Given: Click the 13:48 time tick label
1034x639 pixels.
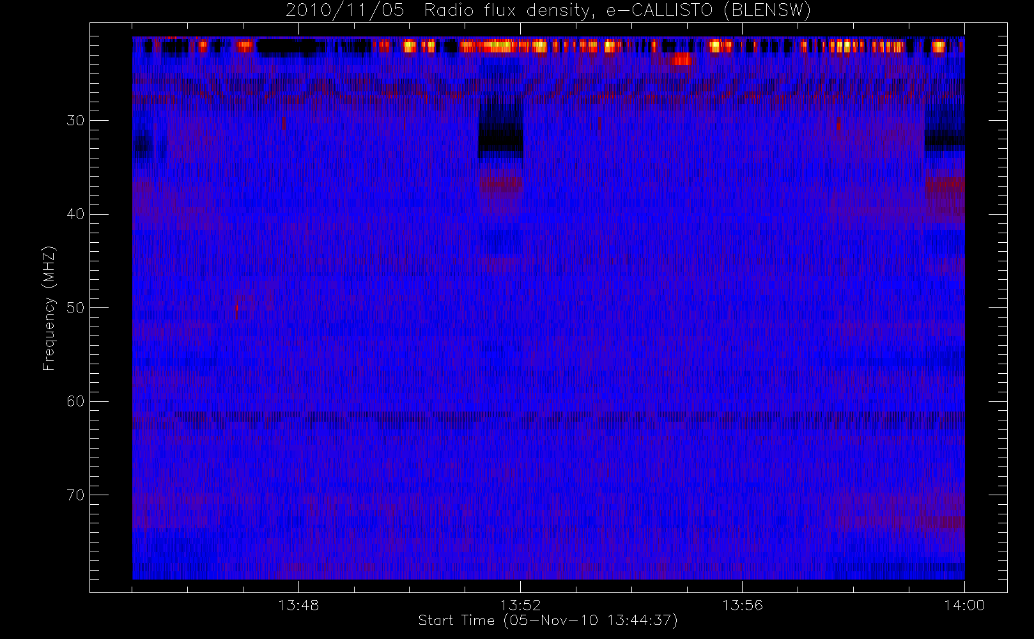Looking at the screenshot, I should point(298,605).
